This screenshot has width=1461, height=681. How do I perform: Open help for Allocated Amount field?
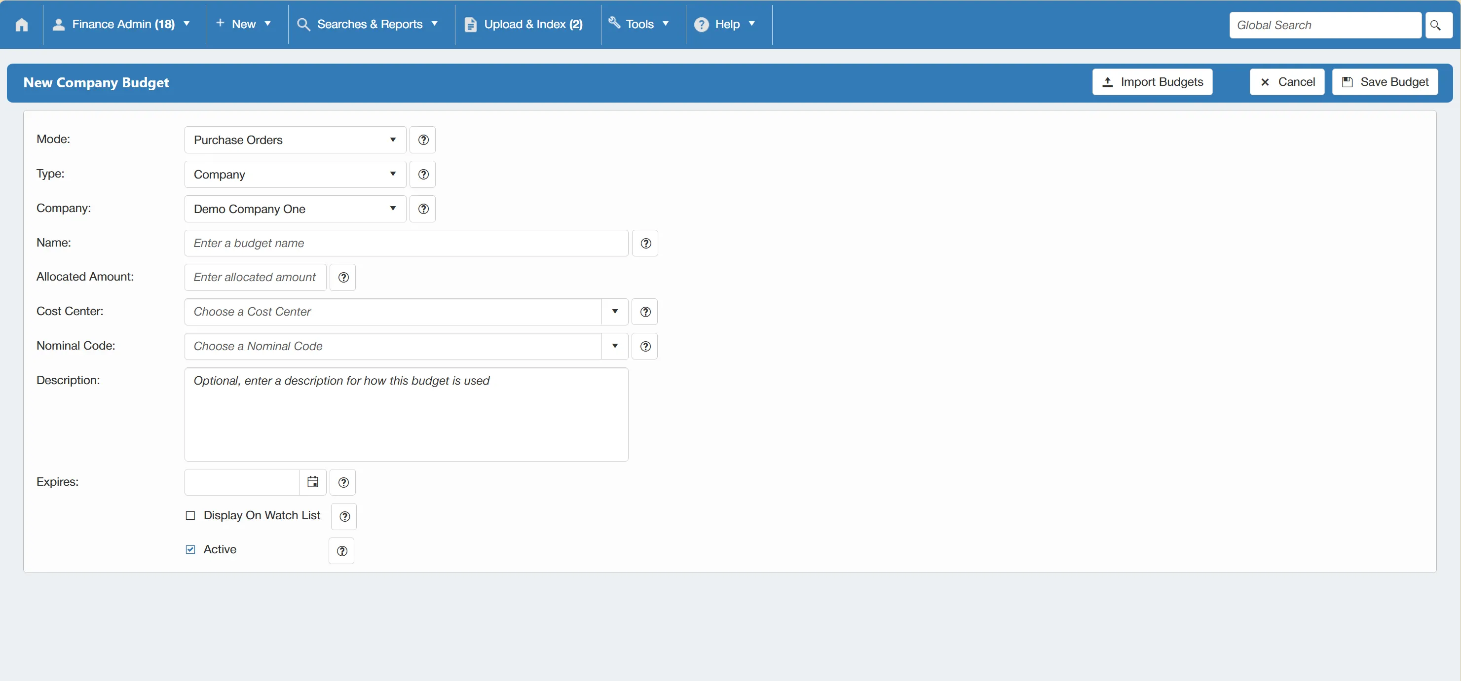tap(342, 277)
